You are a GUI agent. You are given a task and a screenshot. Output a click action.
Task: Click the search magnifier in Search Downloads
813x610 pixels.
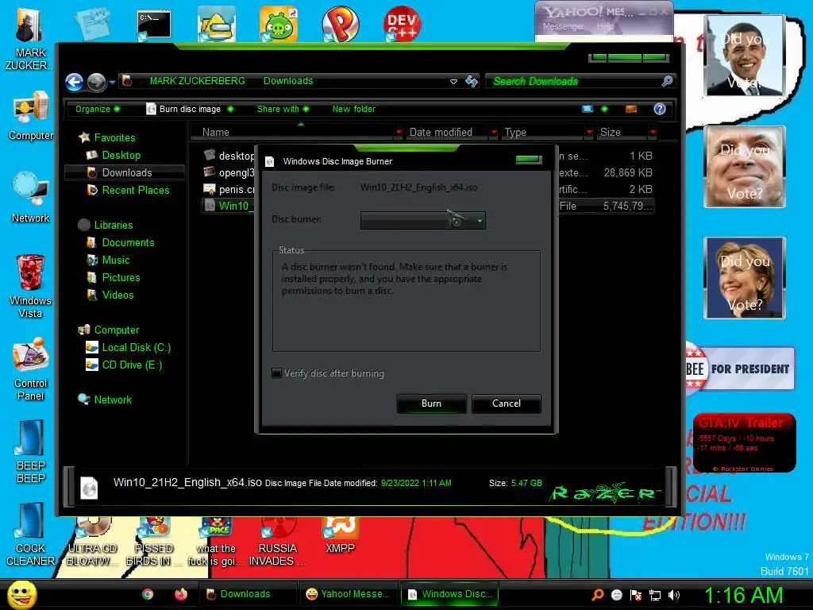click(667, 81)
